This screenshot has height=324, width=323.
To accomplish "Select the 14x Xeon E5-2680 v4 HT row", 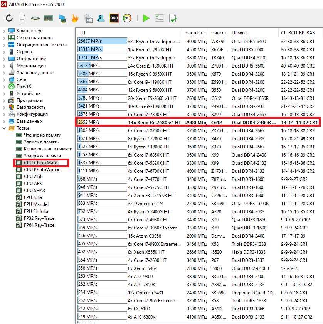I will coord(198,122).
